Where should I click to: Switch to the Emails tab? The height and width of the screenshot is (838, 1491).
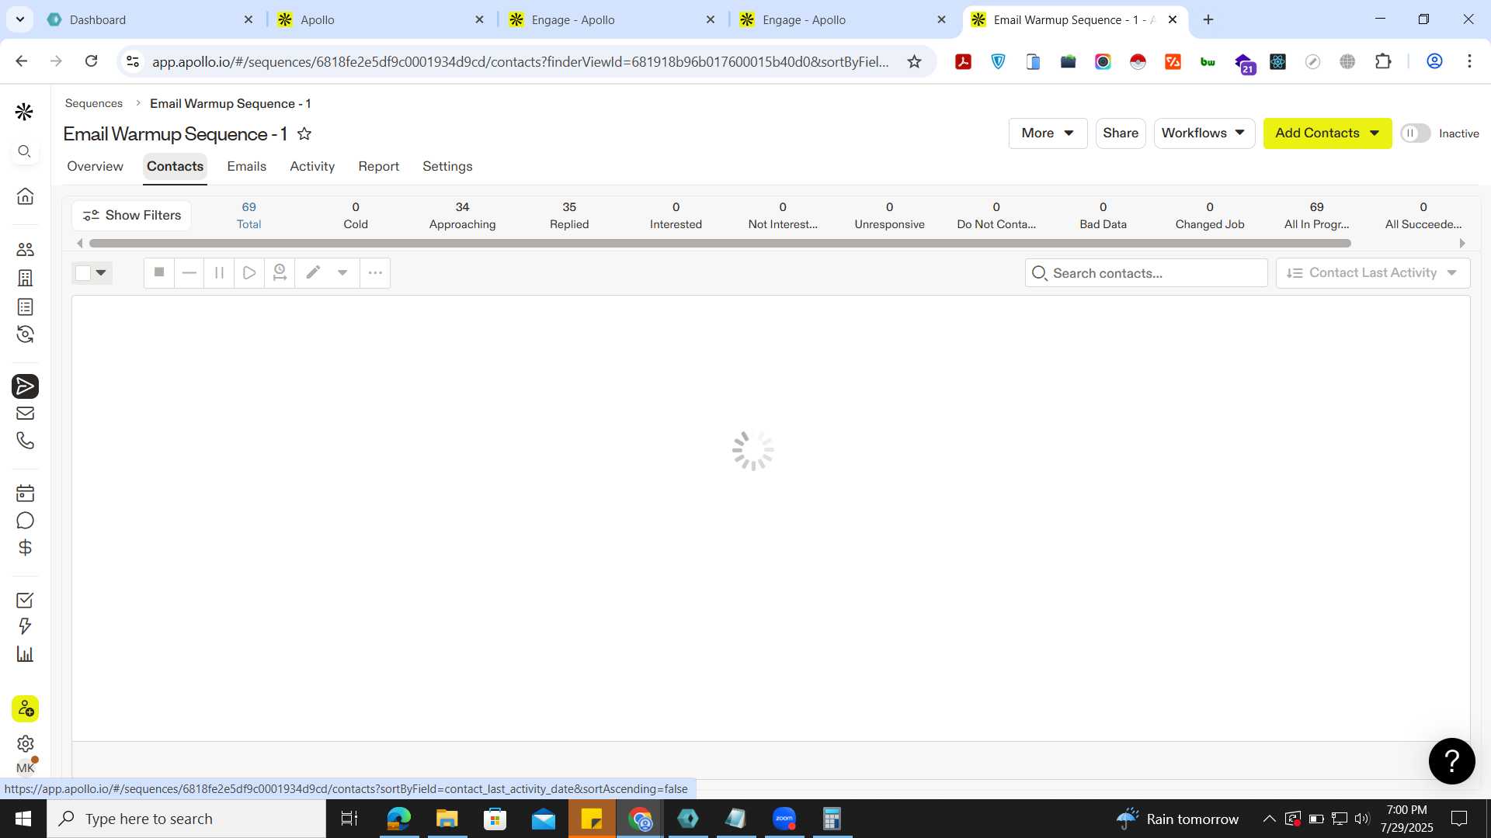pos(246,166)
